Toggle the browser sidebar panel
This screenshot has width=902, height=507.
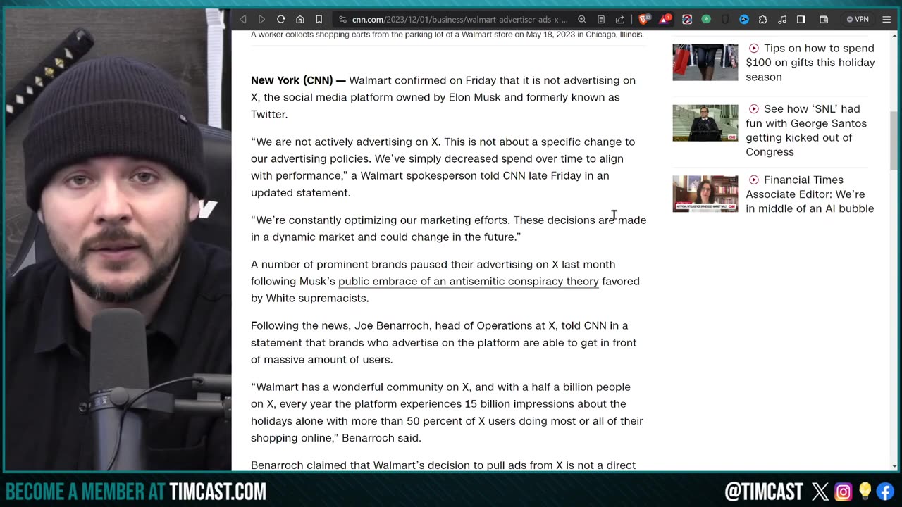[801, 20]
